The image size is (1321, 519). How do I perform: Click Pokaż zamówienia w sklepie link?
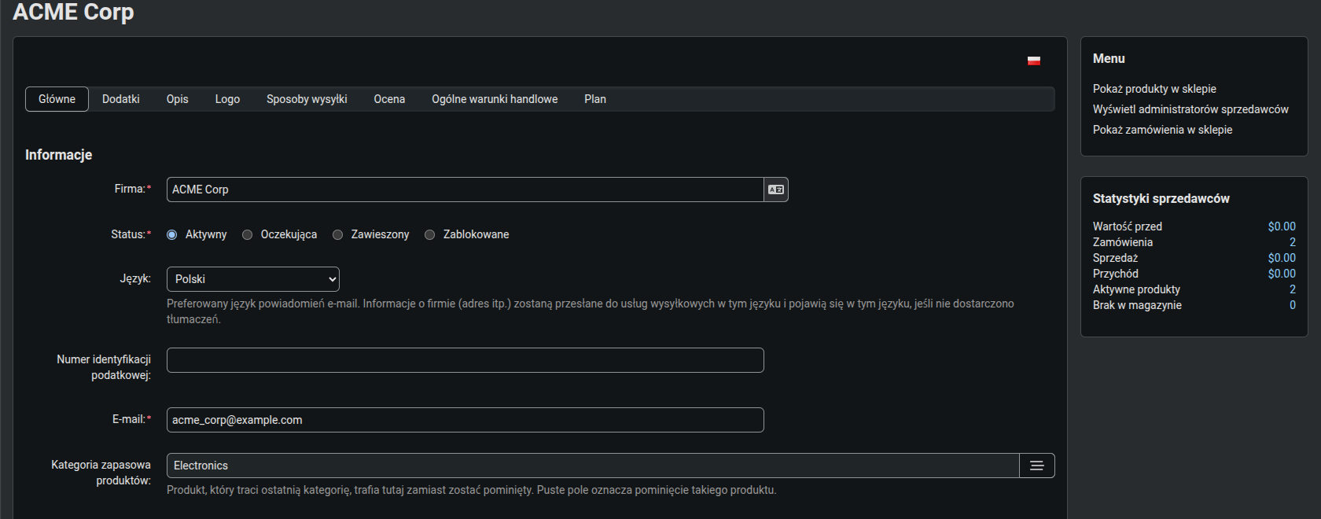click(x=1162, y=130)
